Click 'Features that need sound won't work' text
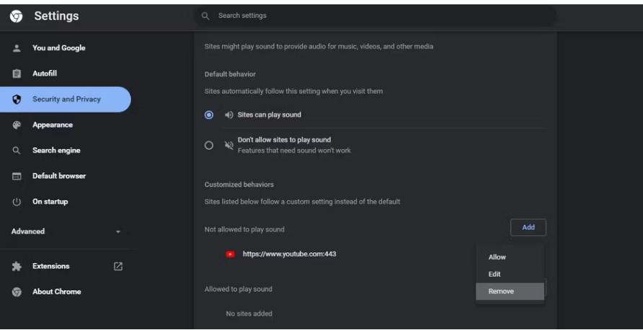Viewport: 643px width, 330px height. click(x=294, y=151)
